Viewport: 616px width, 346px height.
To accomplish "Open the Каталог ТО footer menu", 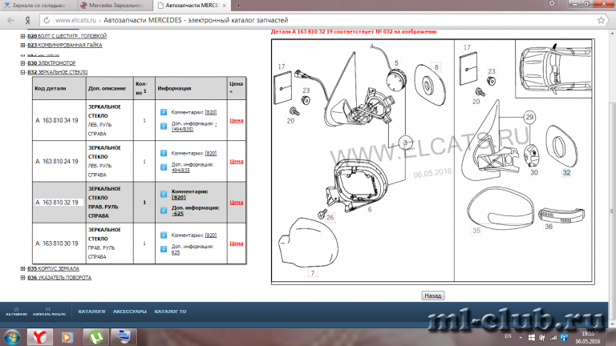I will [170, 312].
